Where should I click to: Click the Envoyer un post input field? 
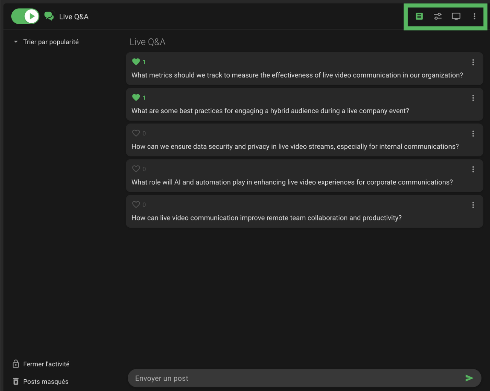[x=295, y=378]
